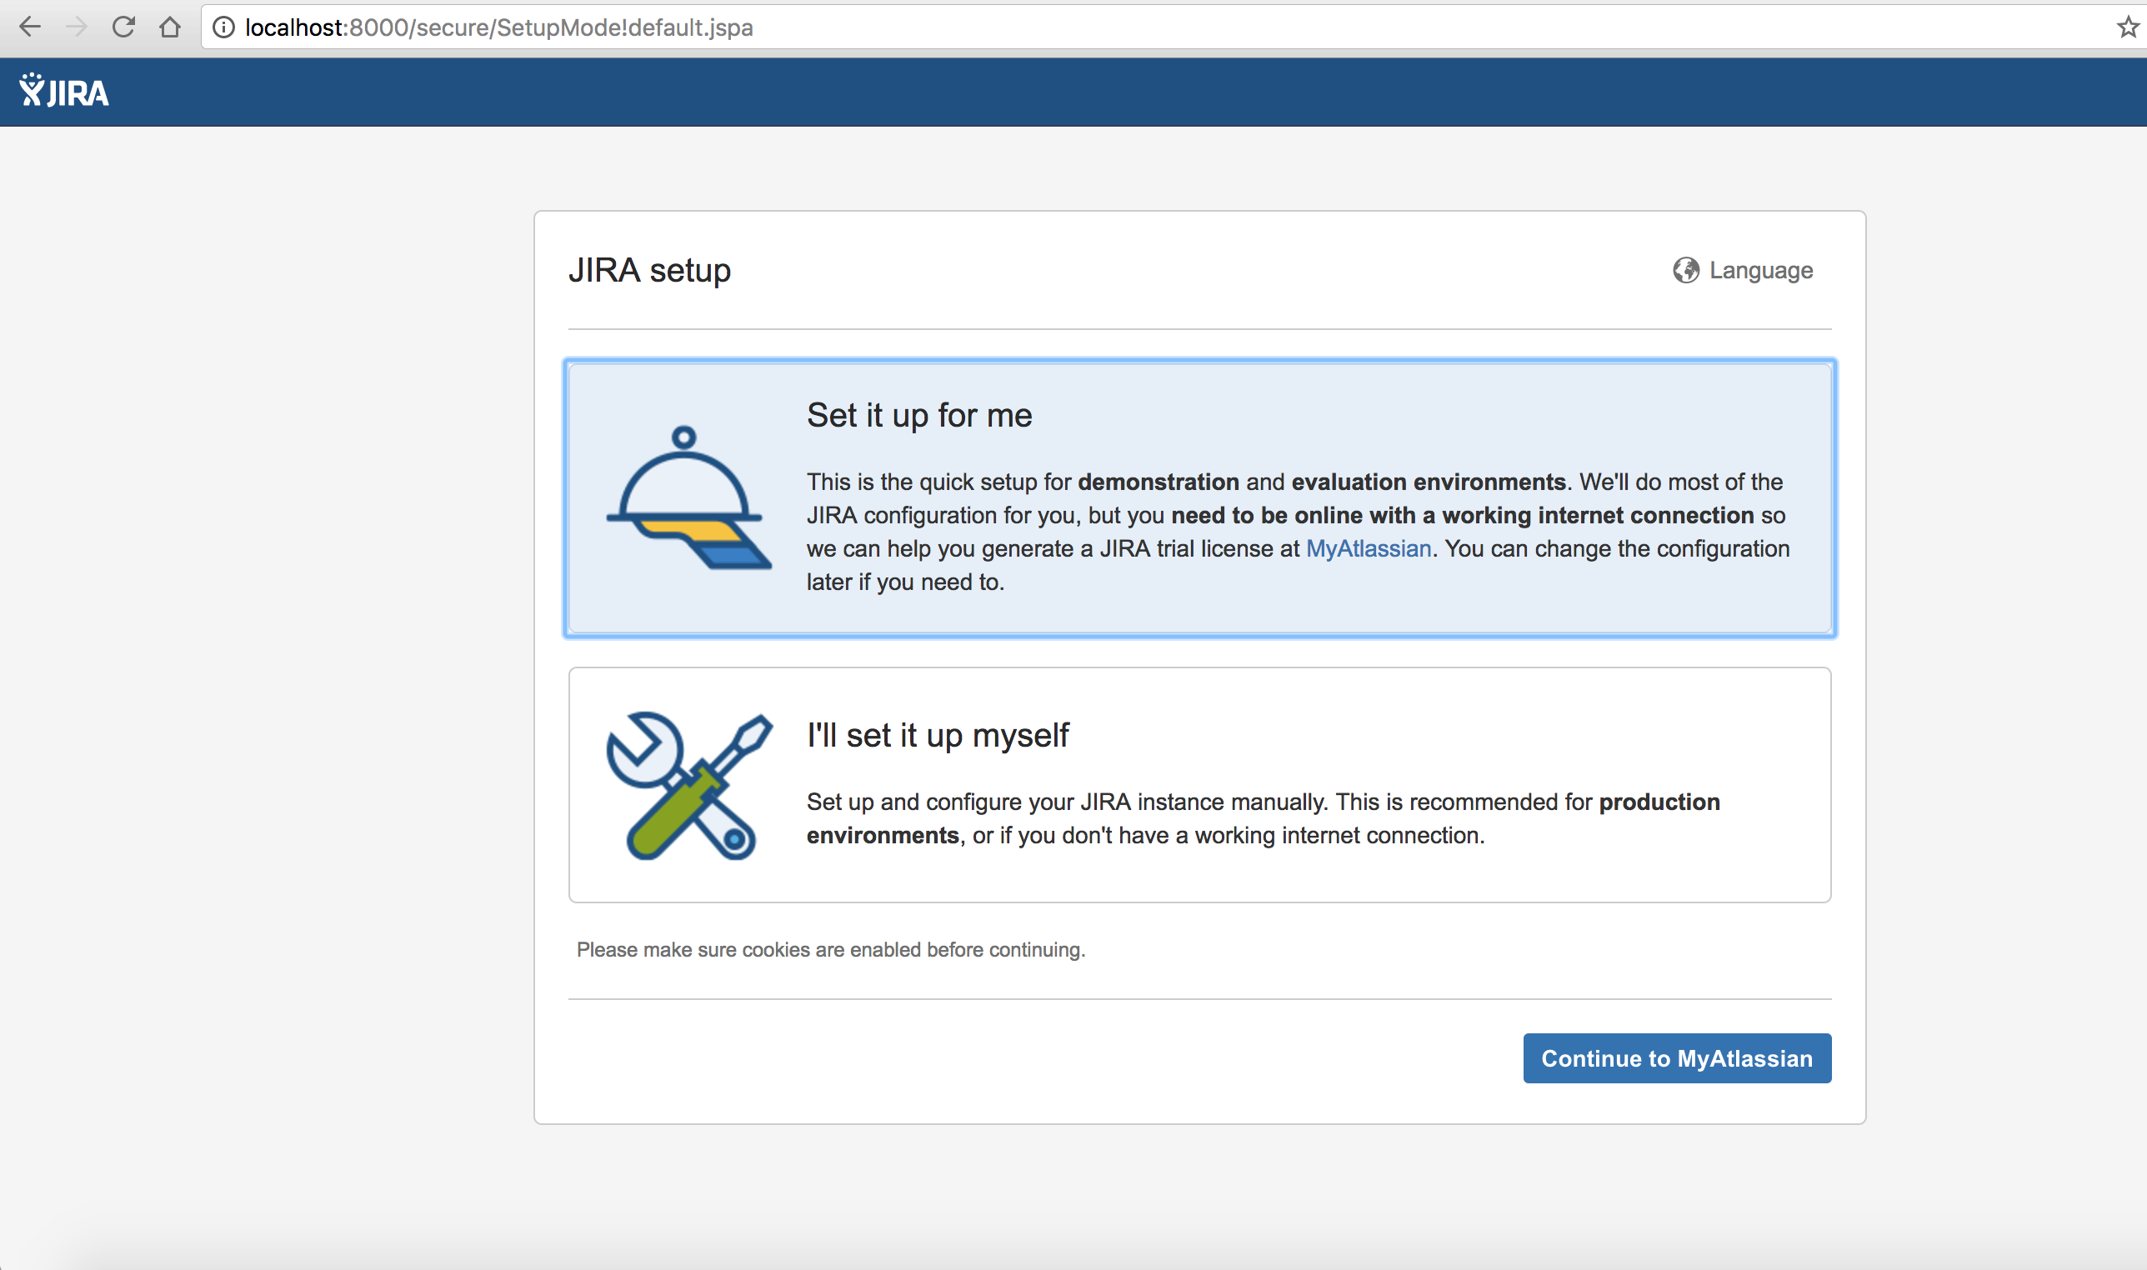Go to the browser home page icon
Image resolution: width=2147 pixels, height=1270 pixels.
tap(170, 27)
